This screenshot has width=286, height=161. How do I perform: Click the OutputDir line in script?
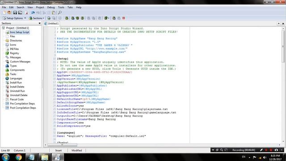tap(100, 116)
